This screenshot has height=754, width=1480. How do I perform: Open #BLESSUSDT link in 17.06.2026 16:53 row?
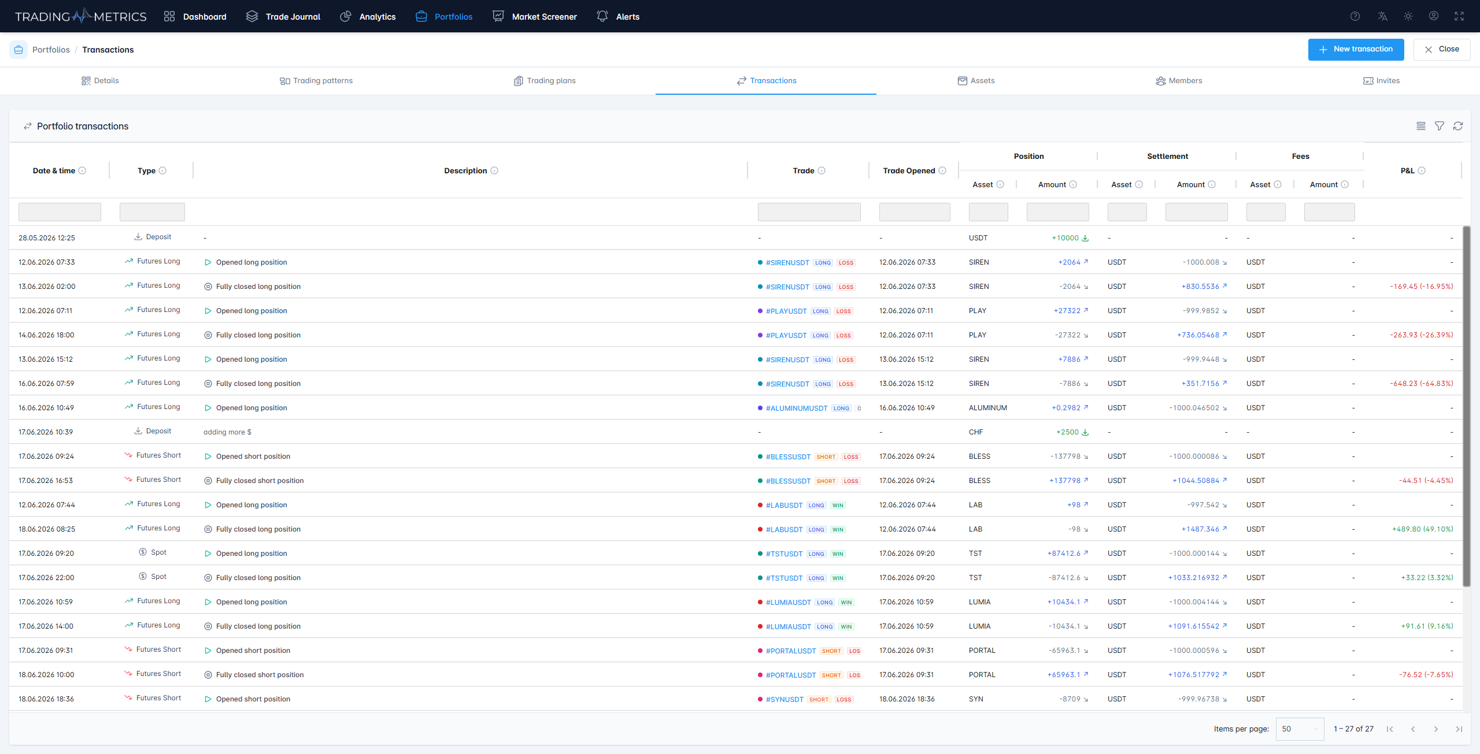click(x=788, y=481)
